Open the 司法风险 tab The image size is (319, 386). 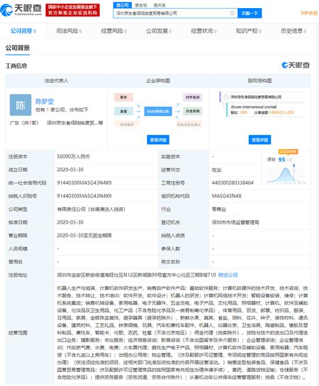click(69, 31)
